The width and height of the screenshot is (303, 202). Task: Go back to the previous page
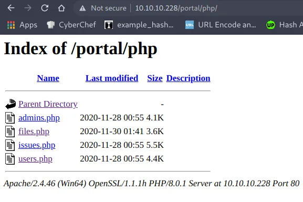(11, 8)
